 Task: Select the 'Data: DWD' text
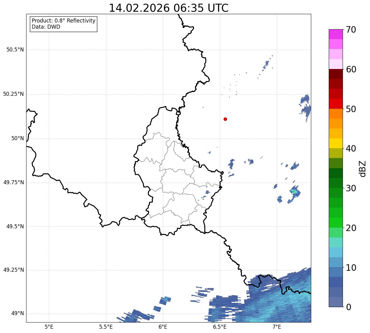click(x=46, y=27)
